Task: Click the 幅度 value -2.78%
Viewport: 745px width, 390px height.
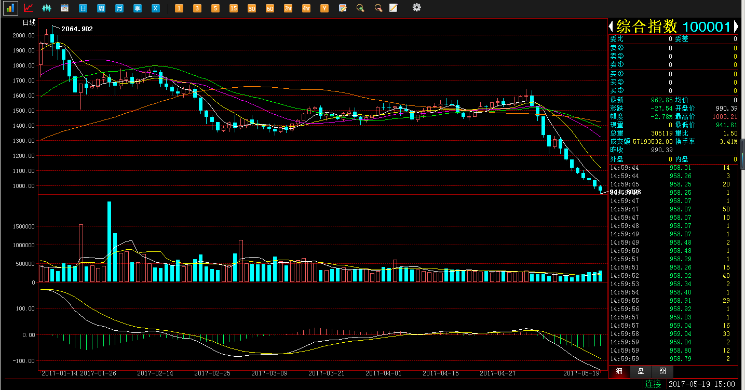Action: (662, 116)
